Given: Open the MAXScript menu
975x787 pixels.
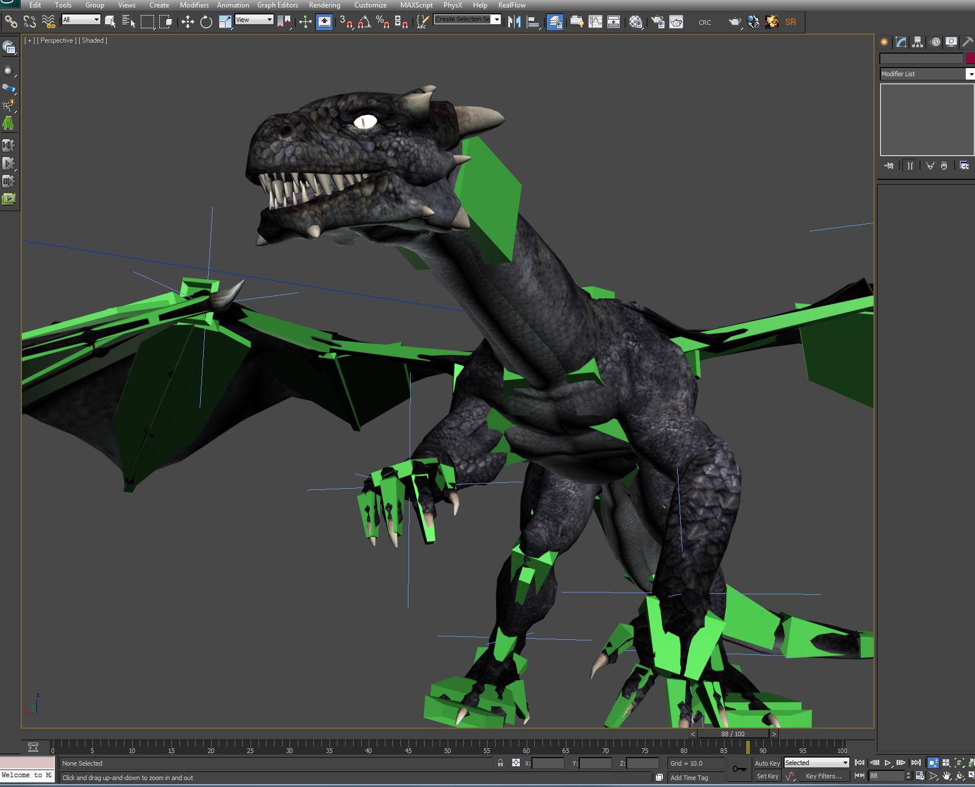Looking at the screenshot, I should click(x=416, y=5).
